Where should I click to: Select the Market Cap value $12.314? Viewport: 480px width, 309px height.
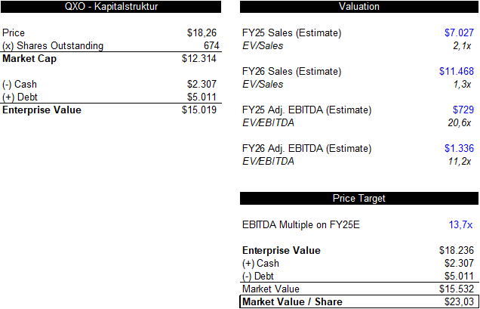[x=199, y=59]
